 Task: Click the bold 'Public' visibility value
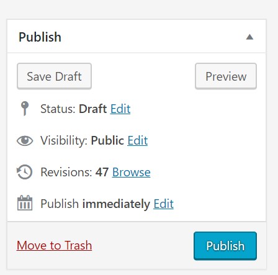click(107, 140)
